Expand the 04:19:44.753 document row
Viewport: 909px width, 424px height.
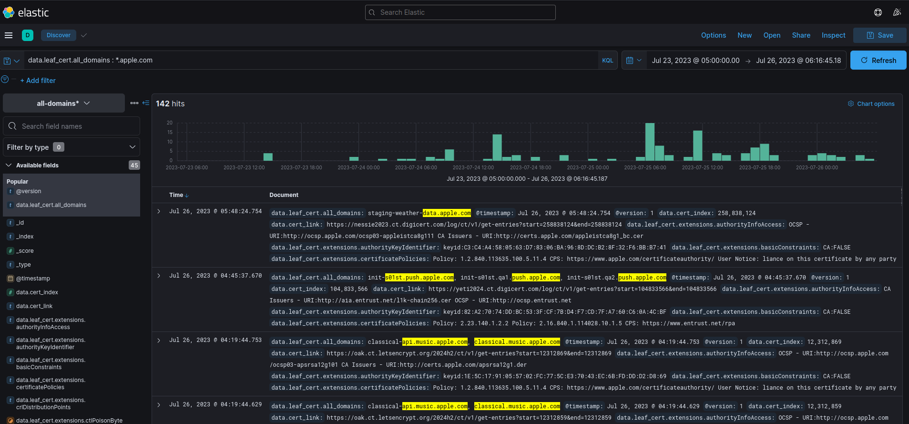[159, 340]
